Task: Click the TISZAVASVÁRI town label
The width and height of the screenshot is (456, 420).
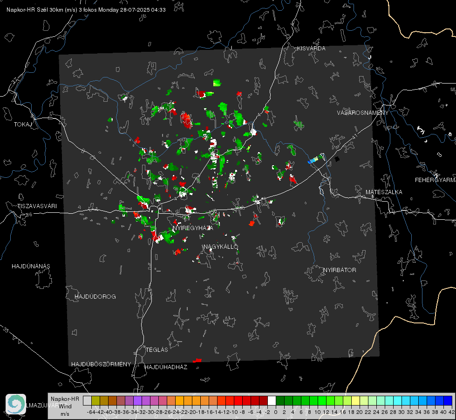Action: pyautogui.click(x=37, y=206)
